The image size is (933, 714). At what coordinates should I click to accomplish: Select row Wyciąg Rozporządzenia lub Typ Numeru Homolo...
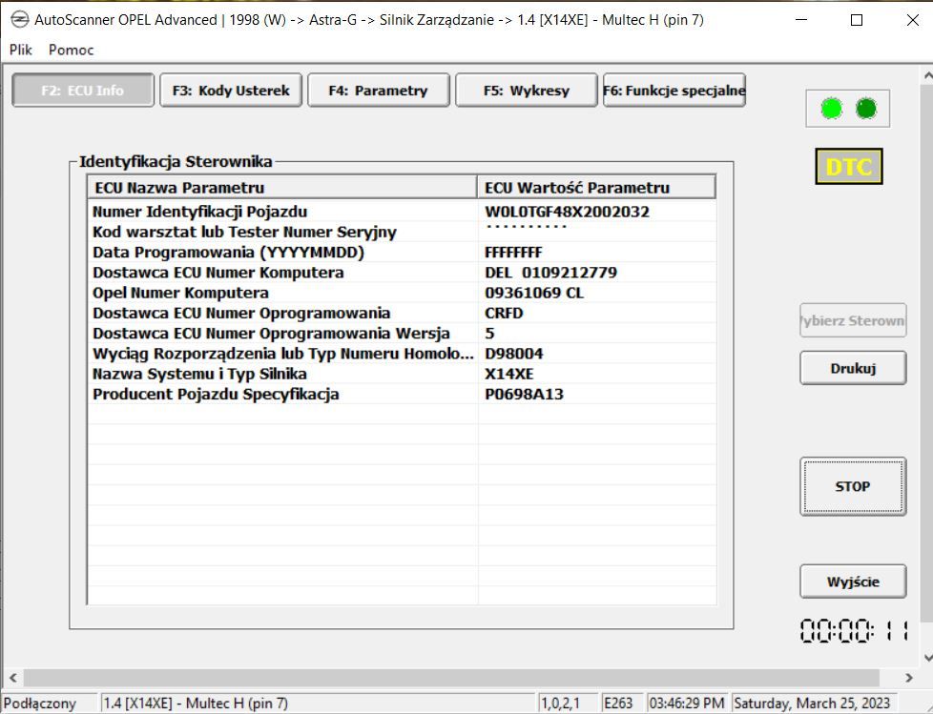point(402,353)
